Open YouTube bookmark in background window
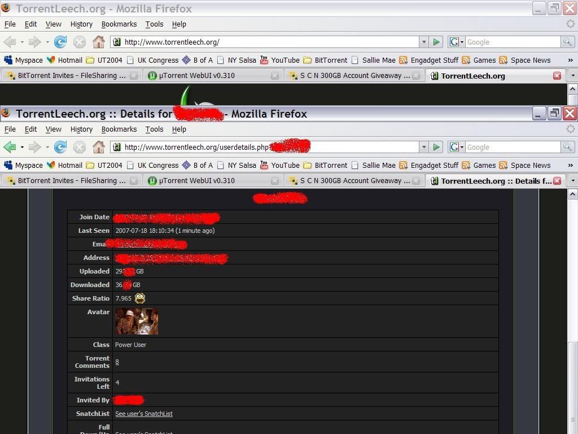The width and height of the screenshot is (578, 434). click(x=280, y=60)
